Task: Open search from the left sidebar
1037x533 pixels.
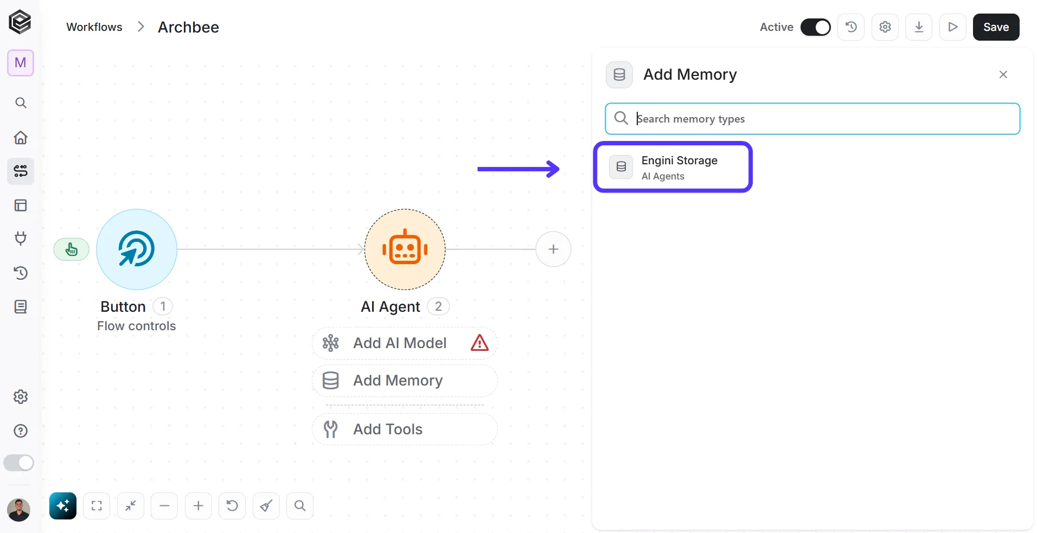Action: pos(21,102)
